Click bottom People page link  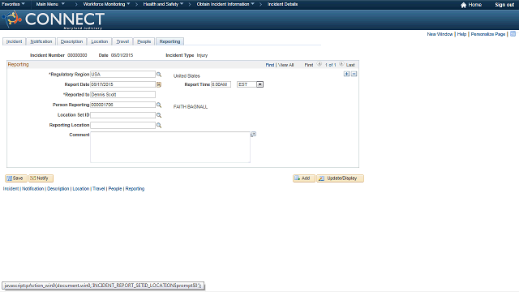(115, 189)
